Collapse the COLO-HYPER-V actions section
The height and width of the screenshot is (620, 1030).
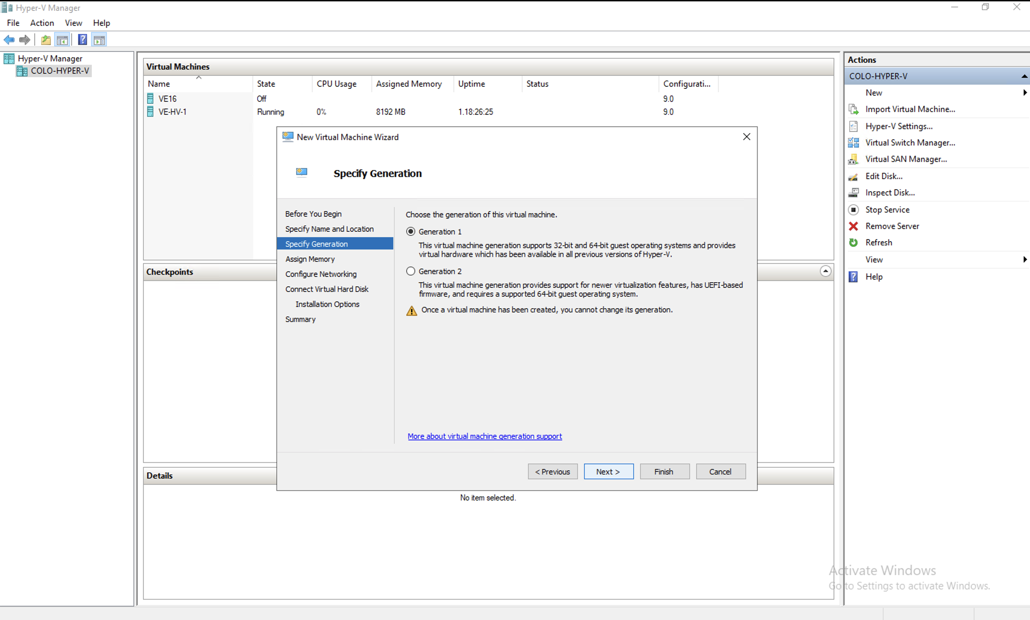tap(1024, 76)
